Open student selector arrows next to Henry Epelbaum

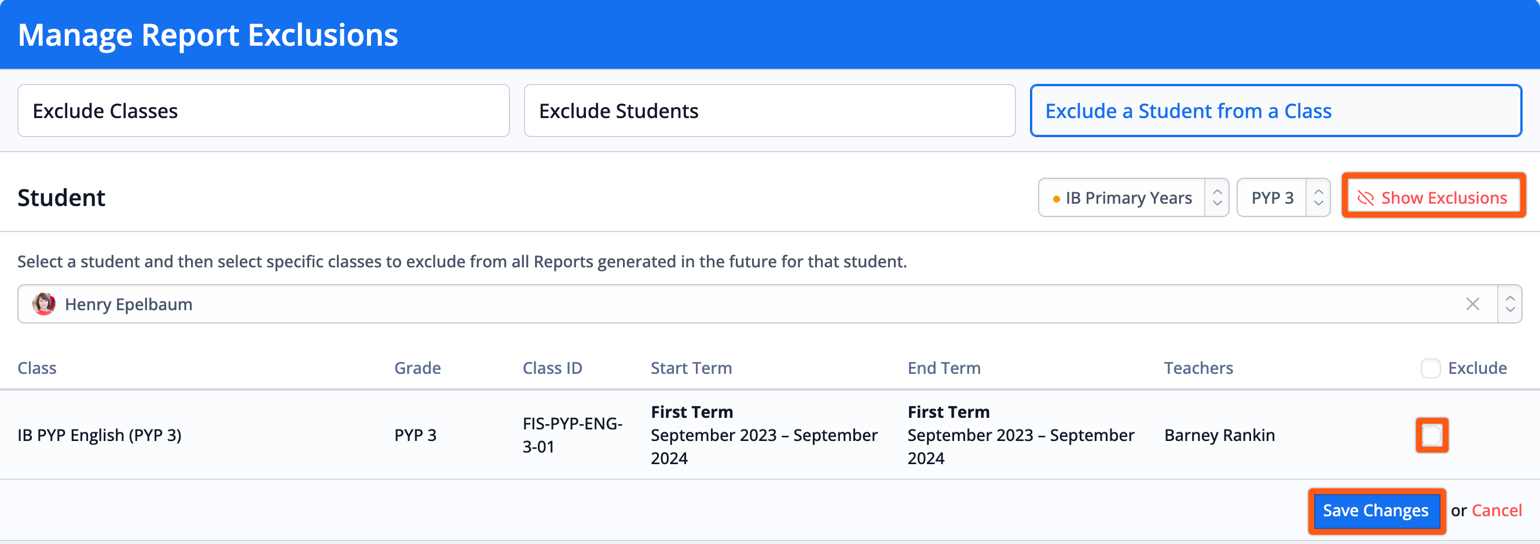point(1510,304)
